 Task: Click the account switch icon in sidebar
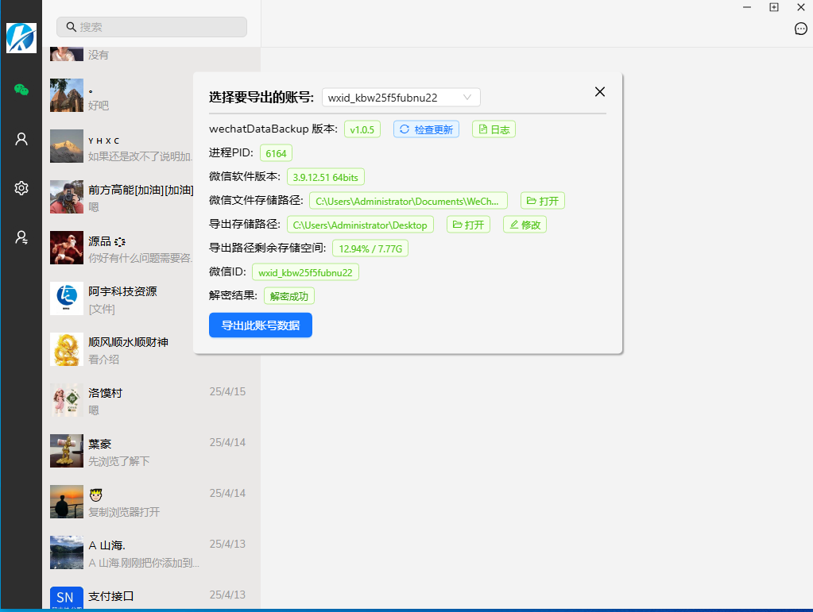click(21, 237)
